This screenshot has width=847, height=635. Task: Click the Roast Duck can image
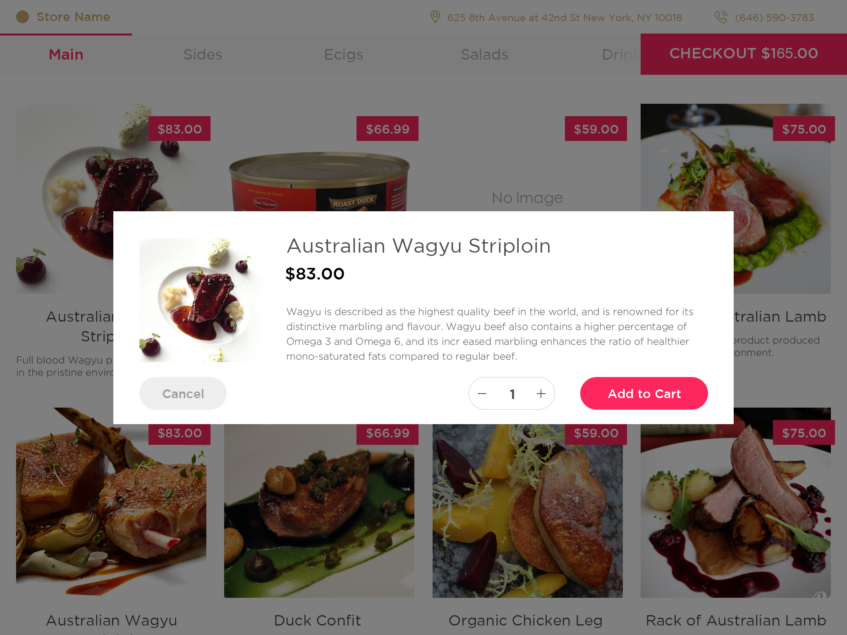[x=319, y=182]
